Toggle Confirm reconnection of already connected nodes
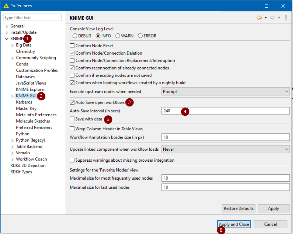The image size is (293, 234). point(72,68)
